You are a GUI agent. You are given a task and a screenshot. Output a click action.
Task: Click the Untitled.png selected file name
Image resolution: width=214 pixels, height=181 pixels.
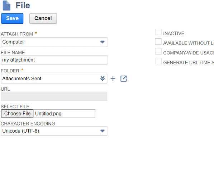coord(48,114)
